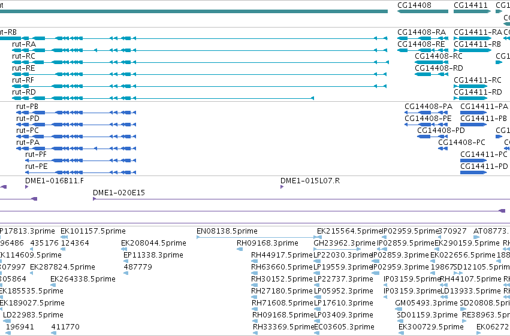Click the RH33369.5prime EST label
This screenshot has height=336, width=510.
click(x=283, y=327)
